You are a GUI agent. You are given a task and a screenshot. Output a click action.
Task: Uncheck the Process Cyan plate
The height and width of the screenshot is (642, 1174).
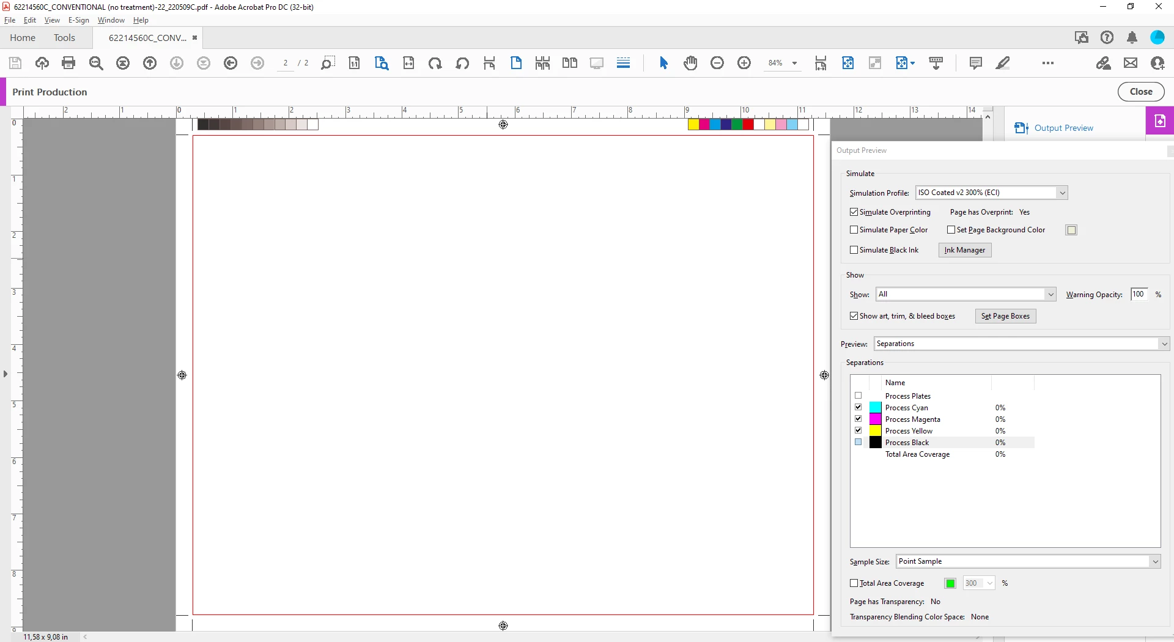coord(858,407)
